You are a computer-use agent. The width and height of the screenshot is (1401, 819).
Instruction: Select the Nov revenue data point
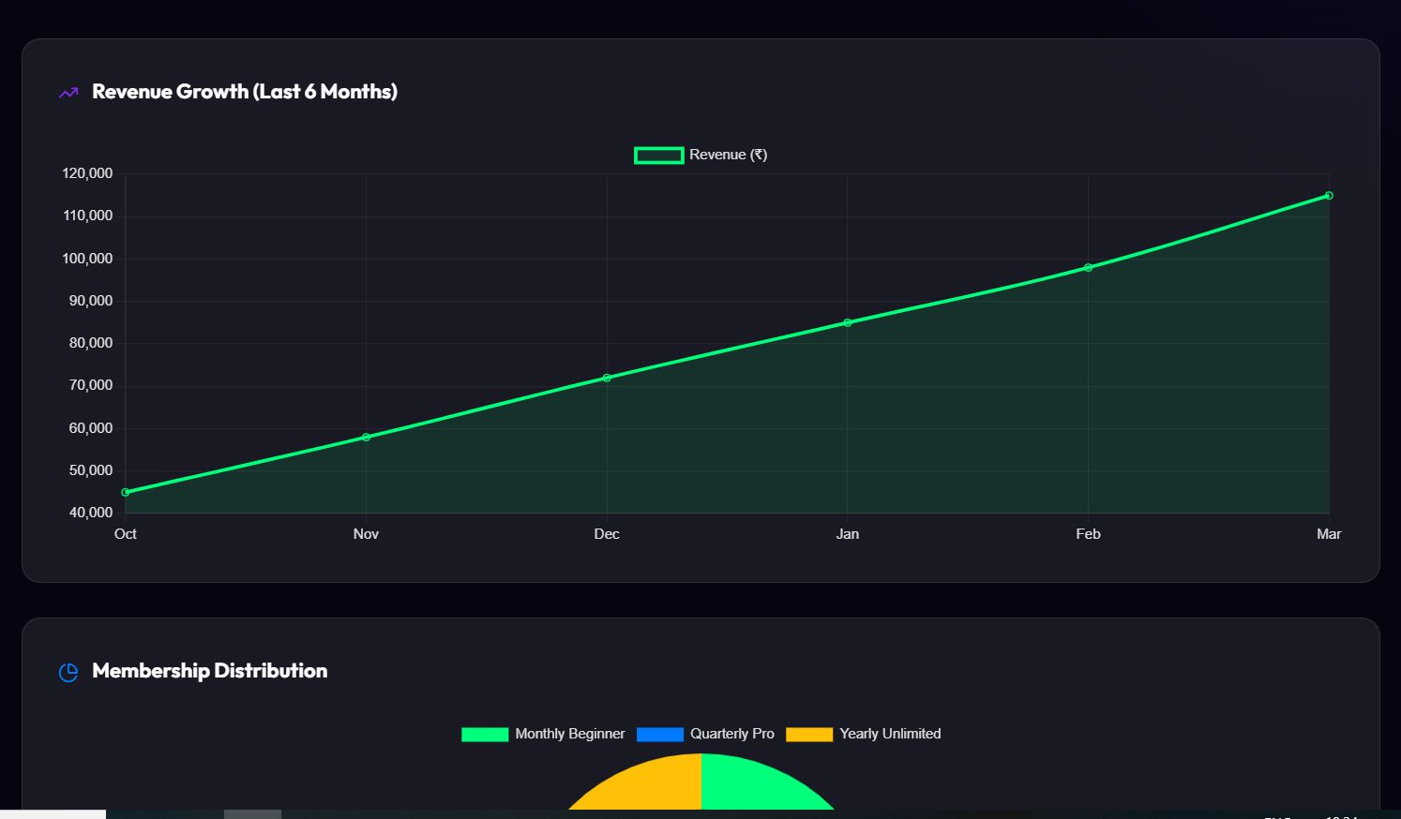pyautogui.click(x=366, y=437)
